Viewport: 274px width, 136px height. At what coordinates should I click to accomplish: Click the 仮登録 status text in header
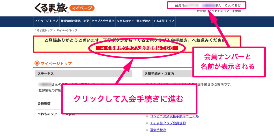pos(201,11)
